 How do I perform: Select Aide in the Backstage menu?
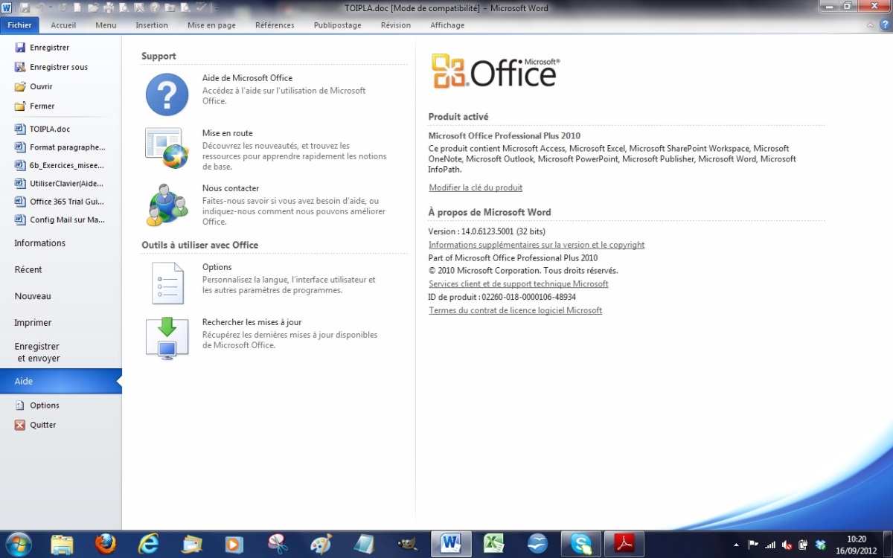click(x=60, y=381)
